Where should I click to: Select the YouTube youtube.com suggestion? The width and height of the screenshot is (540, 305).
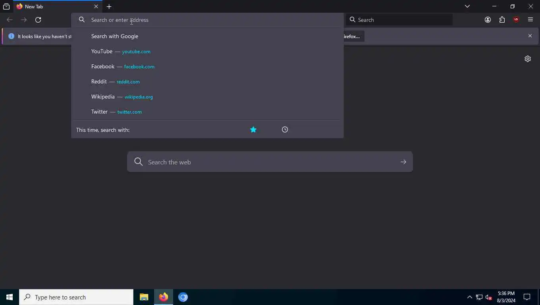point(207,51)
